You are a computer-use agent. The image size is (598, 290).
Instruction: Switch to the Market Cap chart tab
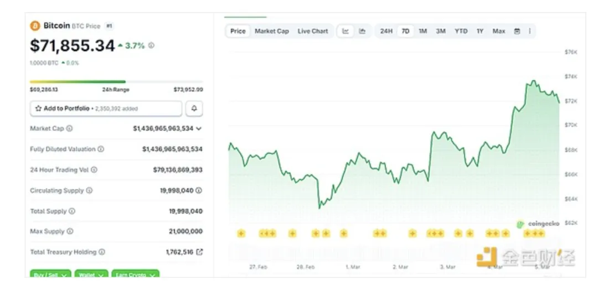[271, 31]
